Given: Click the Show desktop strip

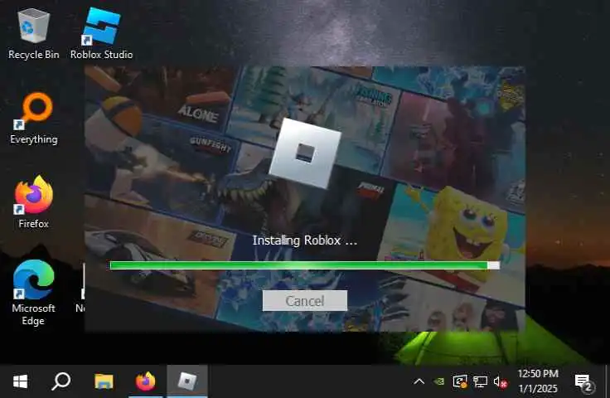Looking at the screenshot, I should point(607,381).
